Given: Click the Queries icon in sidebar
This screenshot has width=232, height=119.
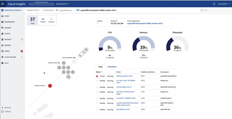Looking at the screenshot, I should coord(2,28).
